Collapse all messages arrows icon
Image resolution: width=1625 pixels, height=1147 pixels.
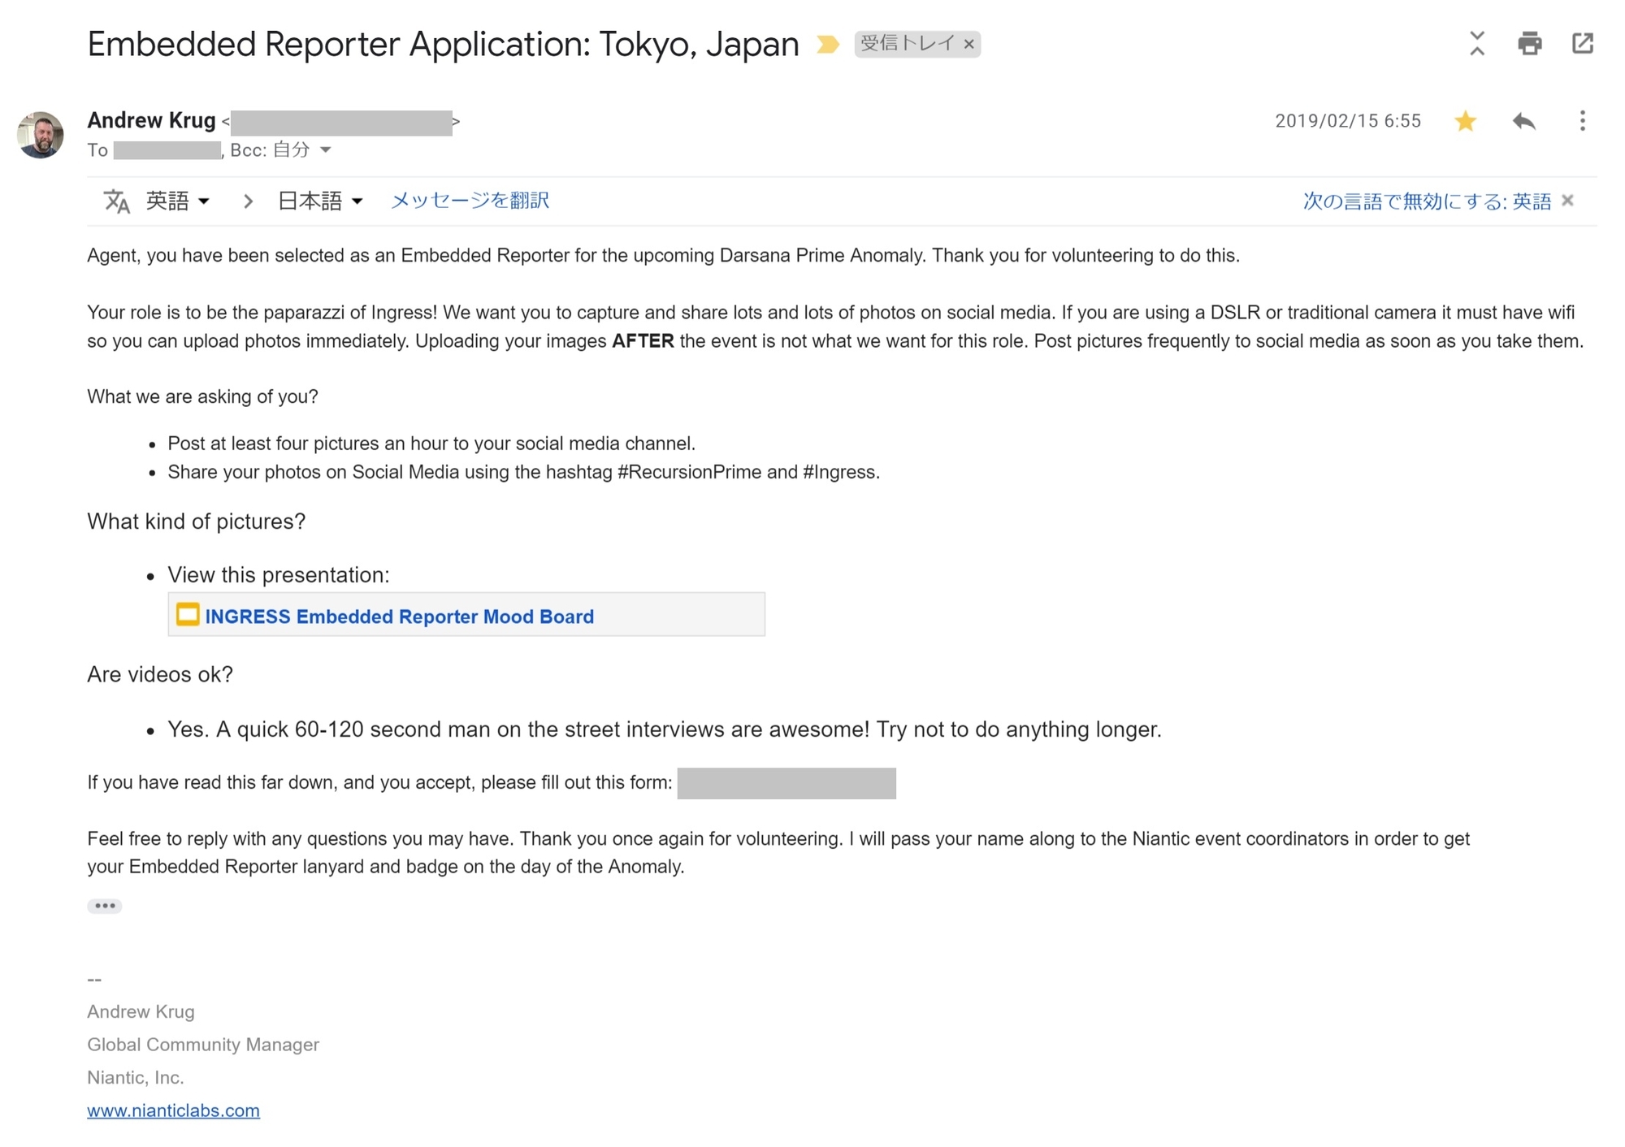click(x=1477, y=43)
